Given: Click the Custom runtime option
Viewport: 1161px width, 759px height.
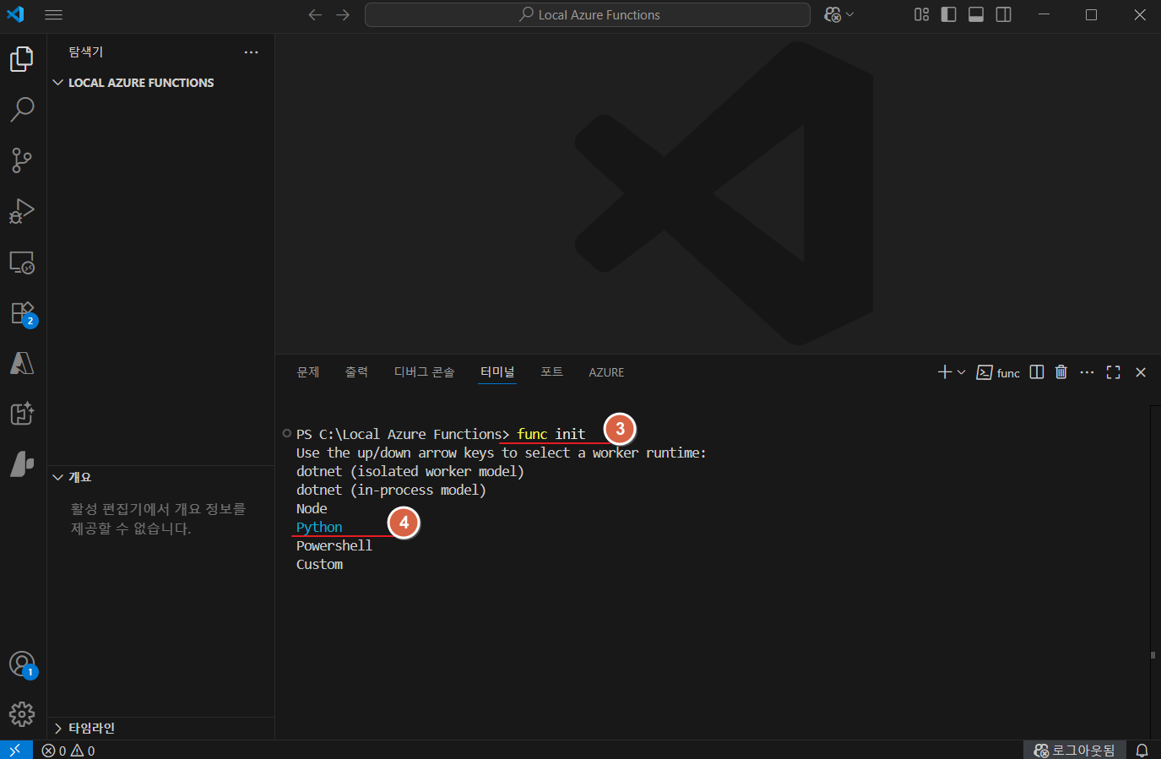Looking at the screenshot, I should pyautogui.click(x=319, y=564).
